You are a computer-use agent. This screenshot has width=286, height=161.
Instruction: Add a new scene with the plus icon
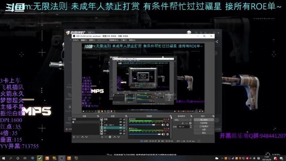[74, 137]
